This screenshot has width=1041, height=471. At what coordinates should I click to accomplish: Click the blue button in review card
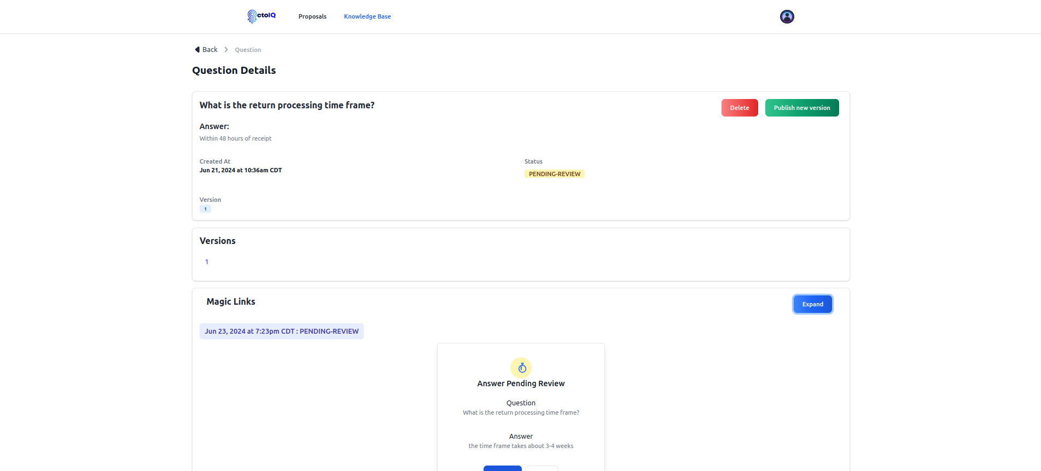coord(502,468)
